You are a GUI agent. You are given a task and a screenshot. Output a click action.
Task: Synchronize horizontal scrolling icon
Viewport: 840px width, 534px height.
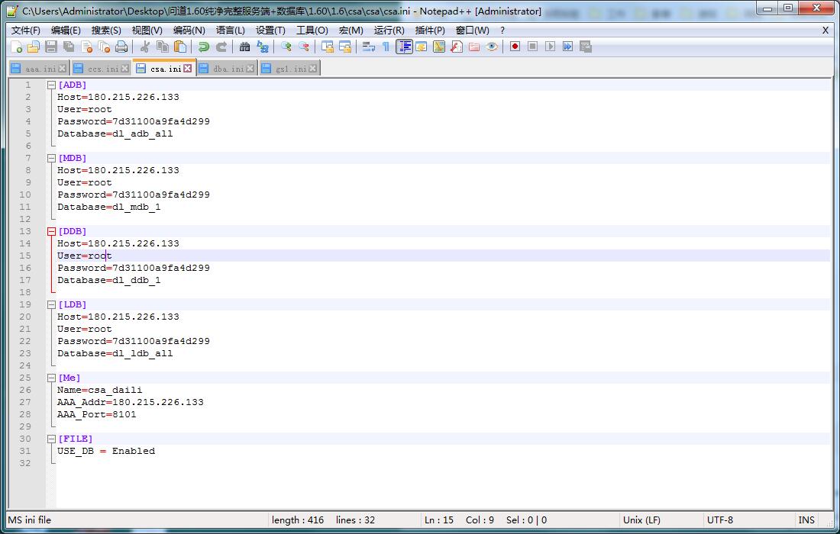(345, 47)
